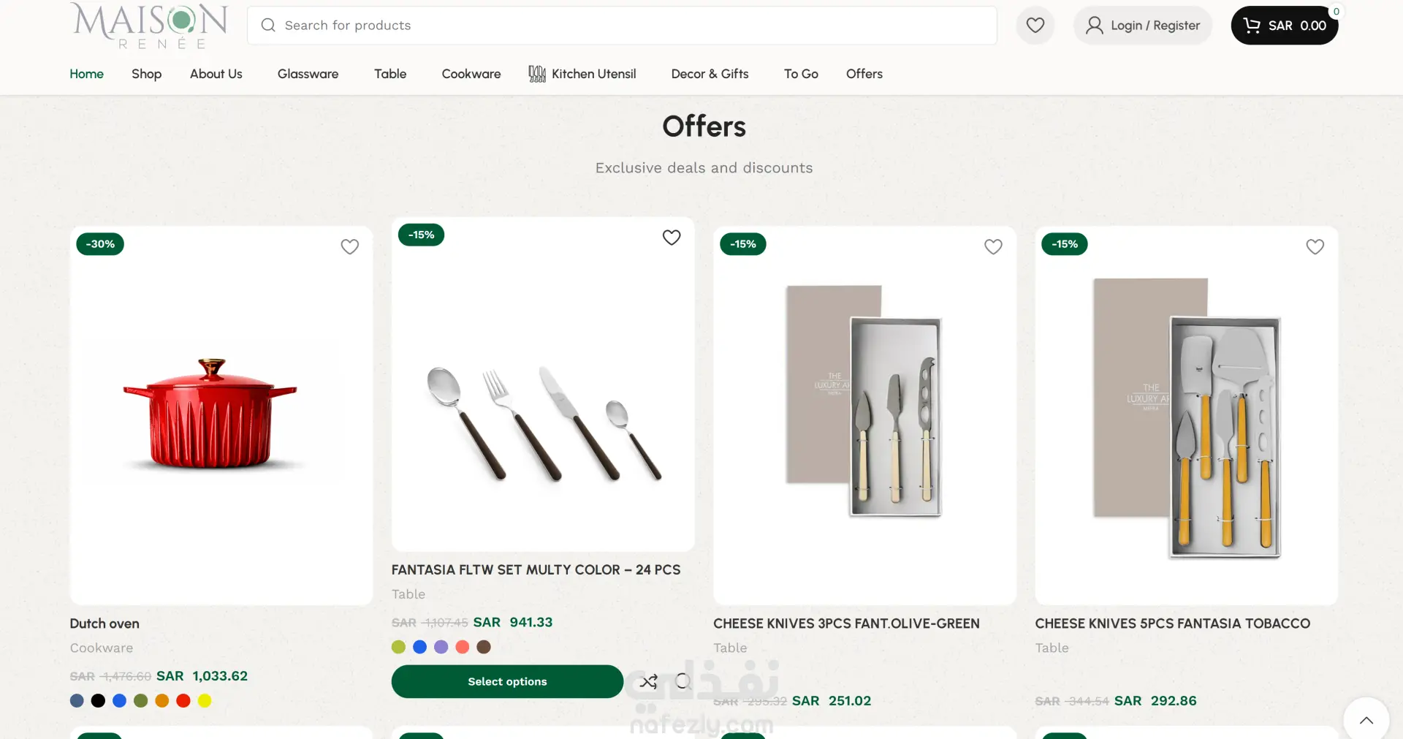The width and height of the screenshot is (1403, 739).
Task: Click the compare shuffle icon beside Select options
Action: pyautogui.click(x=648, y=682)
